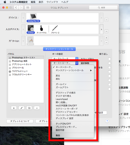
Task: Toggle repeat checkbox for 選択解除 row
Action: click(110, 63)
